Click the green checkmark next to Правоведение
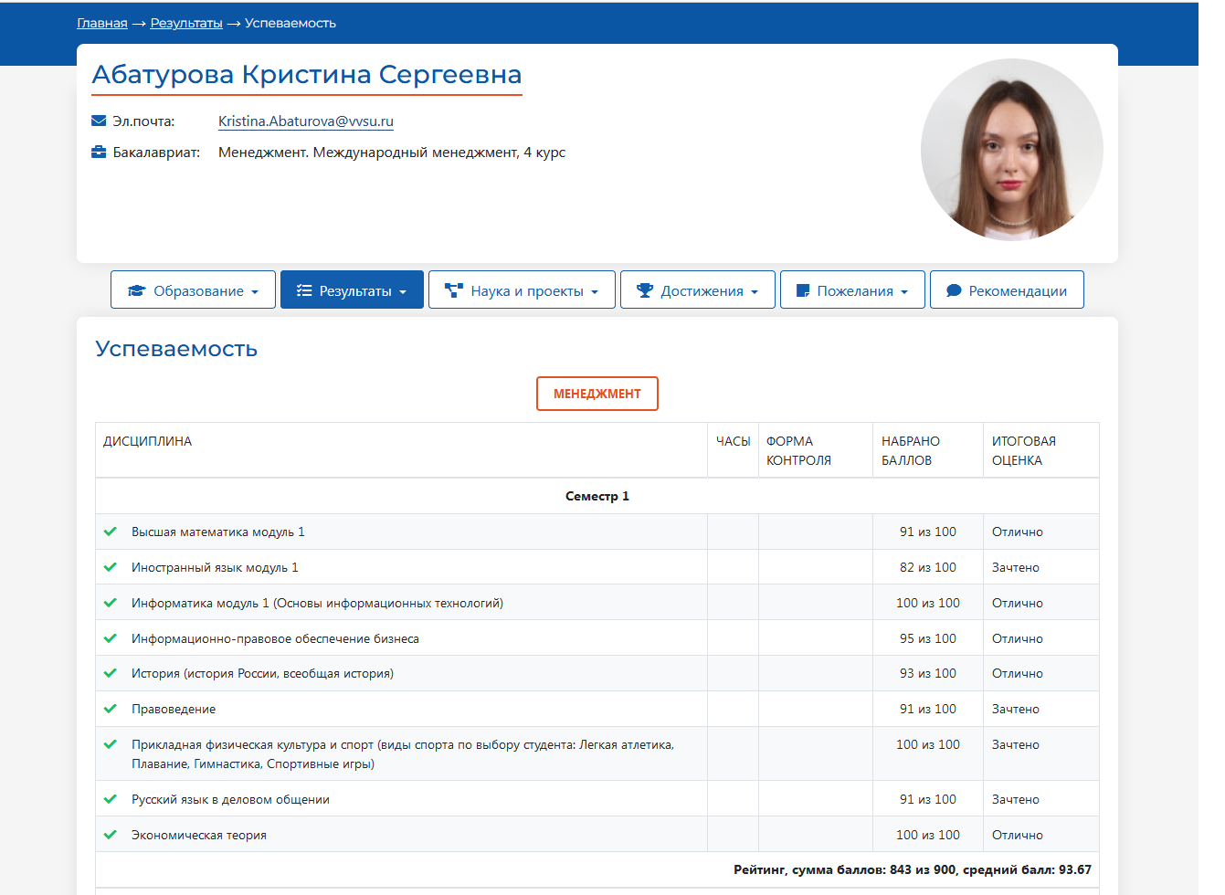This screenshot has height=895, width=1225. point(111,709)
